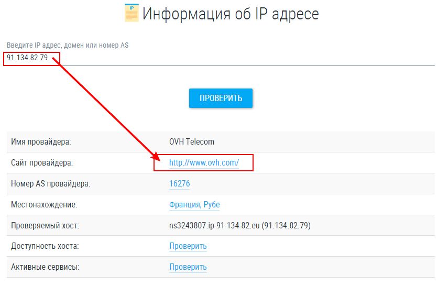Click the Имя провайдера label
The height and width of the screenshot is (308, 438).
41,141
